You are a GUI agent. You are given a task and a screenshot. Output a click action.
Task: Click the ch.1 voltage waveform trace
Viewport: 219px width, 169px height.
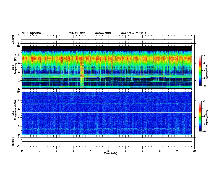[x=107, y=39]
